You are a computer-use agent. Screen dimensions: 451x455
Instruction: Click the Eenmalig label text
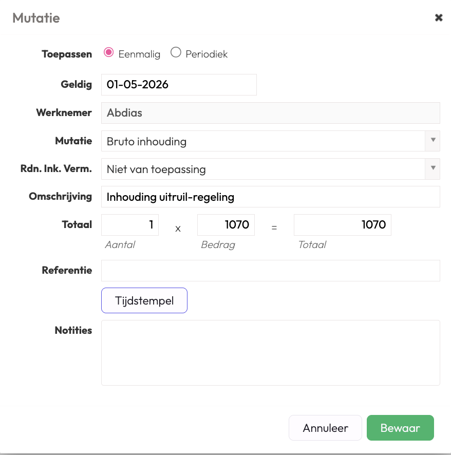click(x=139, y=54)
